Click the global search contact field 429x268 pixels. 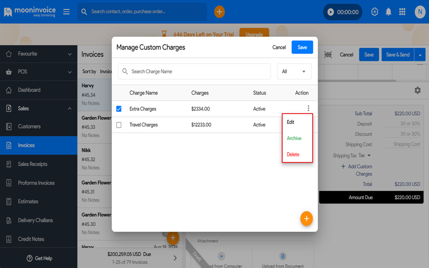[x=142, y=12]
